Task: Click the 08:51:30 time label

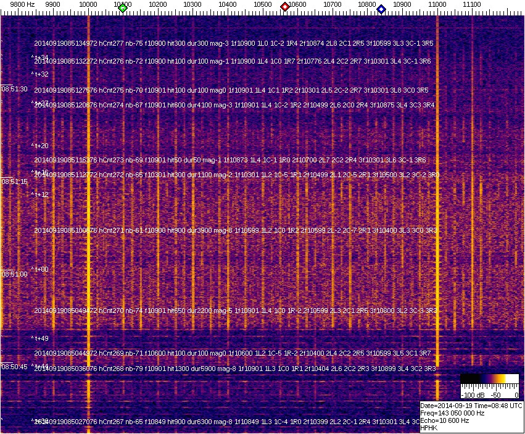Action: click(15, 89)
